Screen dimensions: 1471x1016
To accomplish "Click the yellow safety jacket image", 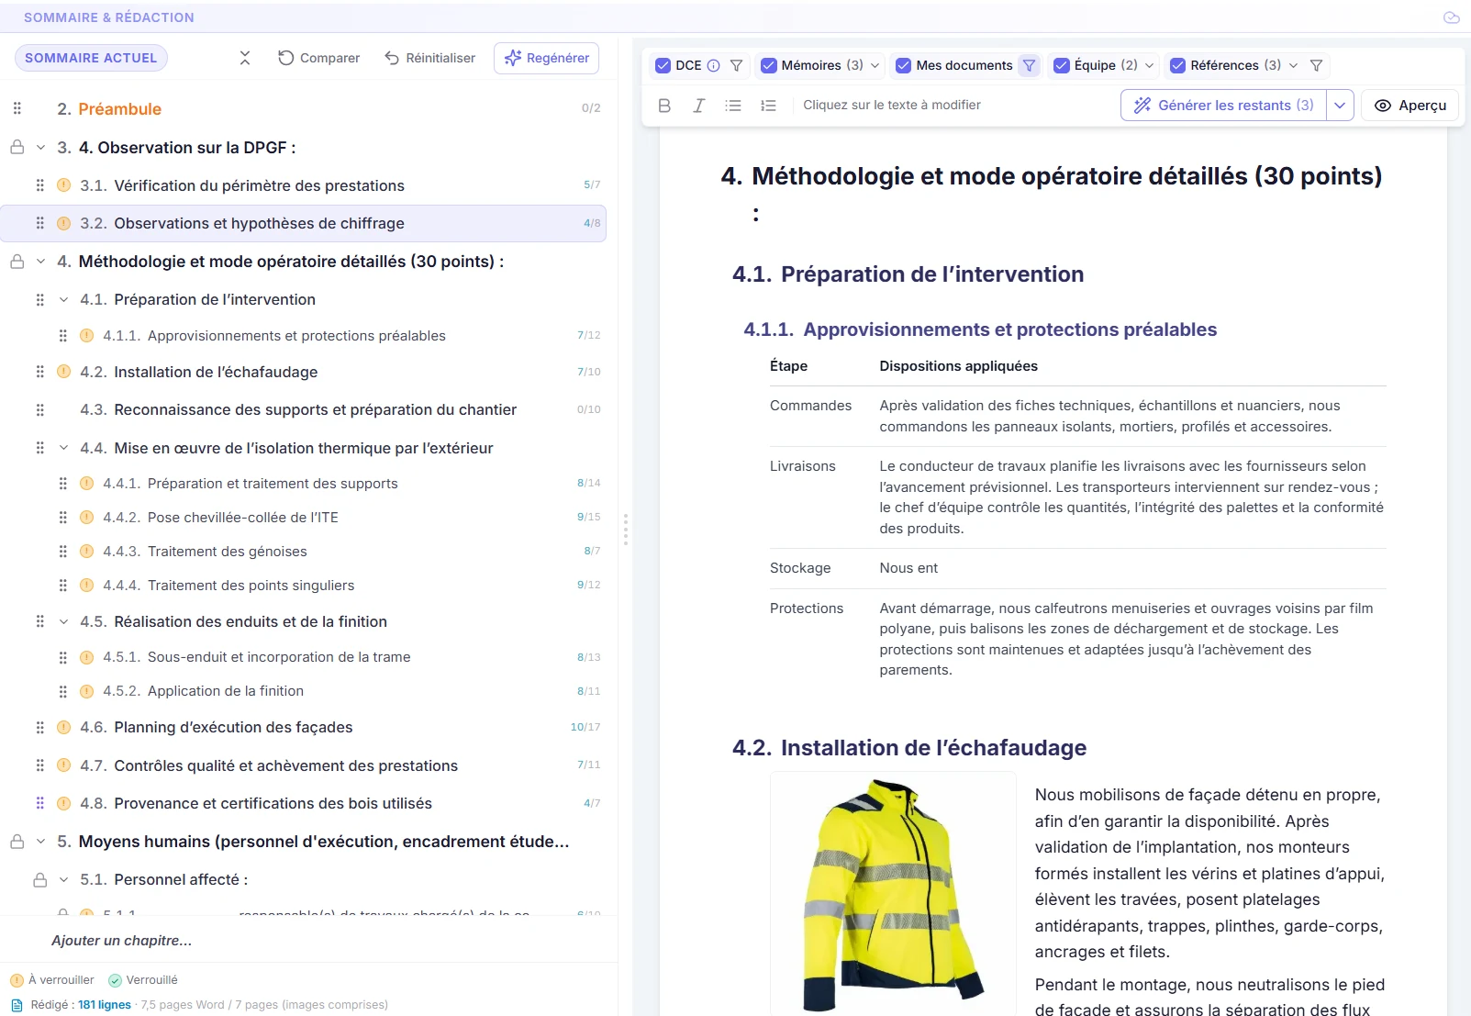I will point(893,893).
